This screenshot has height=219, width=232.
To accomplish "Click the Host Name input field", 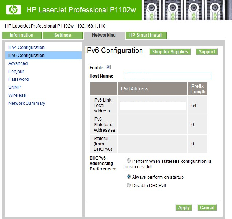I will [168, 76].
